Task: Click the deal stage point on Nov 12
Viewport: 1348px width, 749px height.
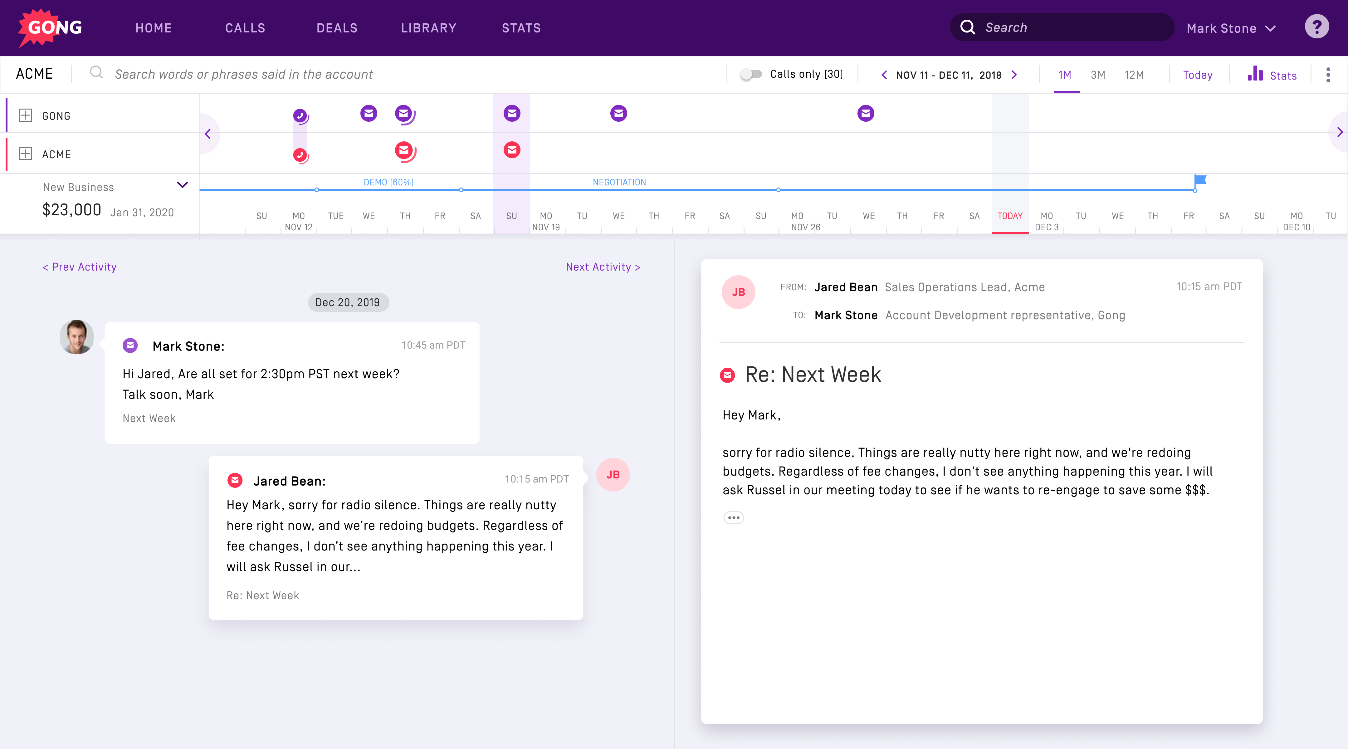Action: click(317, 190)
